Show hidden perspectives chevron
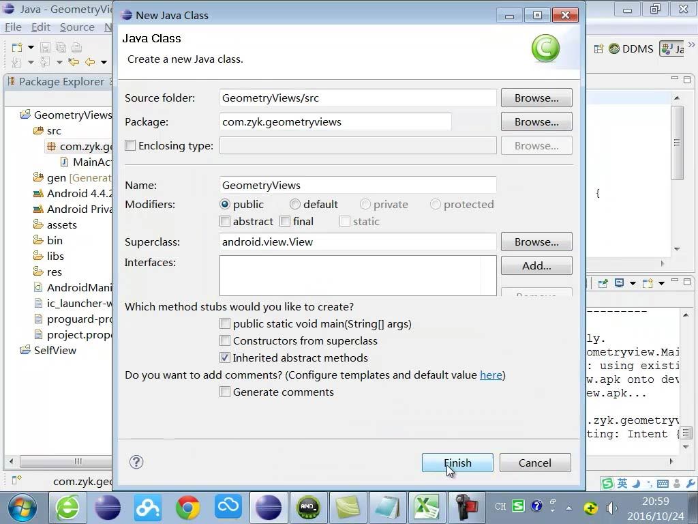This screenshot has width=698, height=524. tap(691, 44)
